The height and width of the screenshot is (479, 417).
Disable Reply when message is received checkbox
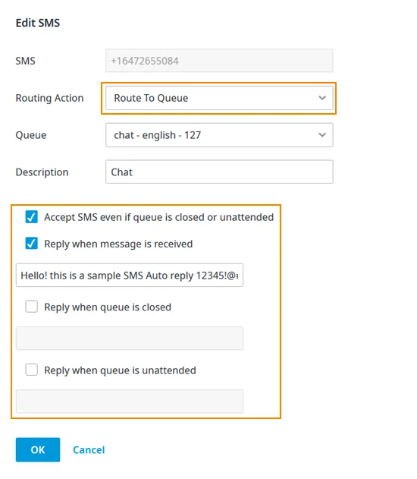pyautogui.click(x=31, y=244)
